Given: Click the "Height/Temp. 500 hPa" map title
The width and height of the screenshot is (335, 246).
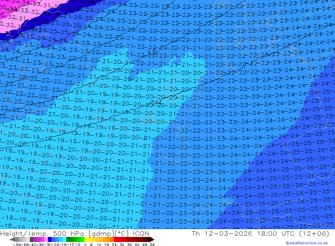Looking at the screenshot, I should point(42,233).
